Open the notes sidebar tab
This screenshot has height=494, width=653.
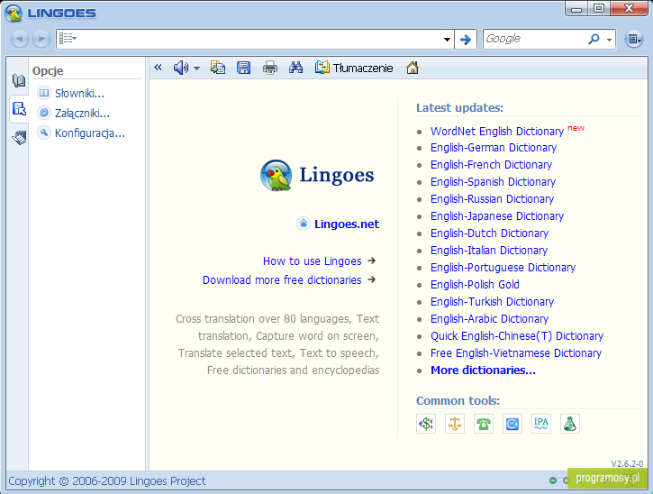coord(19,138)
